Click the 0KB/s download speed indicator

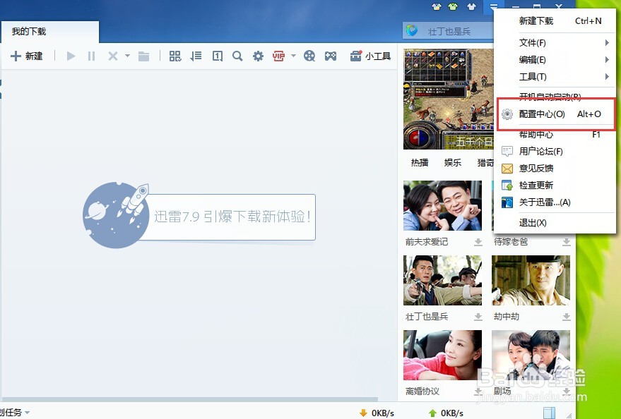[x=377, y=413]
